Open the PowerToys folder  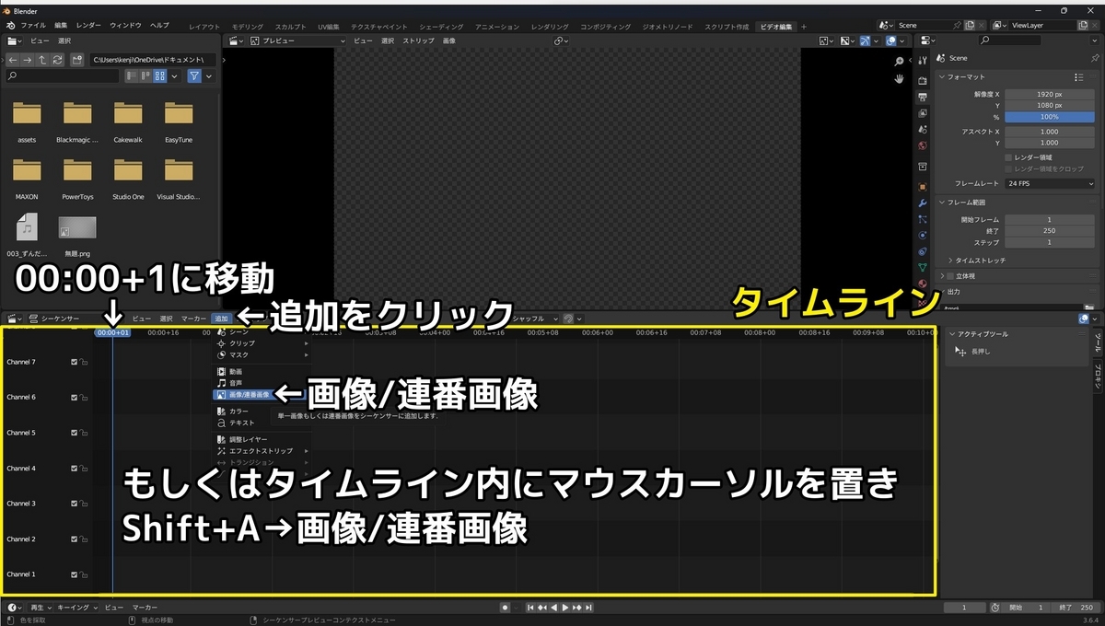[x=77, y=178]
